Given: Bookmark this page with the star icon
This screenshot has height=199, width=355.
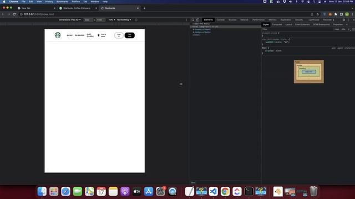Looking at the screenshot, I should coord(318,14).
